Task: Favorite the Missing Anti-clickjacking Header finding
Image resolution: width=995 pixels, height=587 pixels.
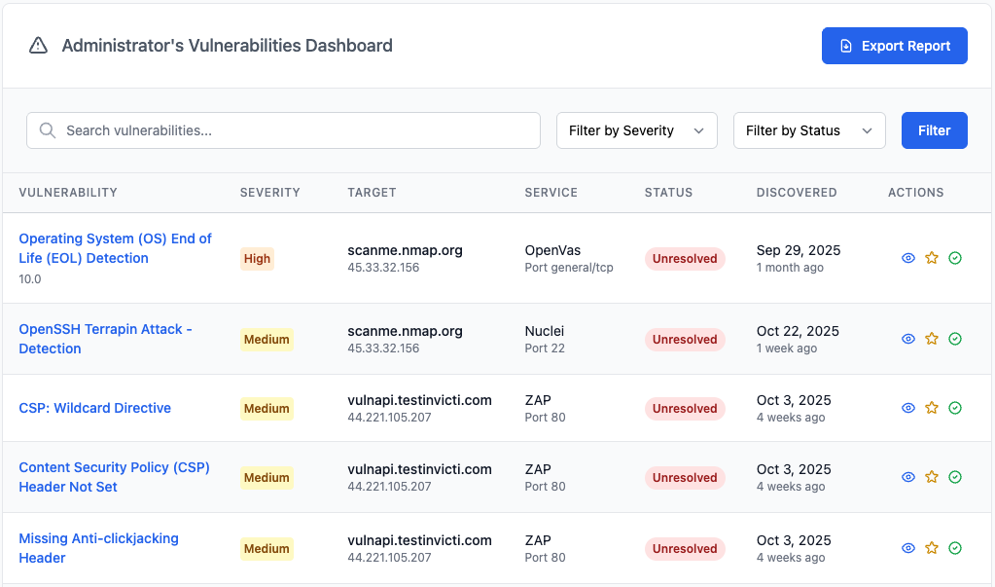Action: (931, 548)
